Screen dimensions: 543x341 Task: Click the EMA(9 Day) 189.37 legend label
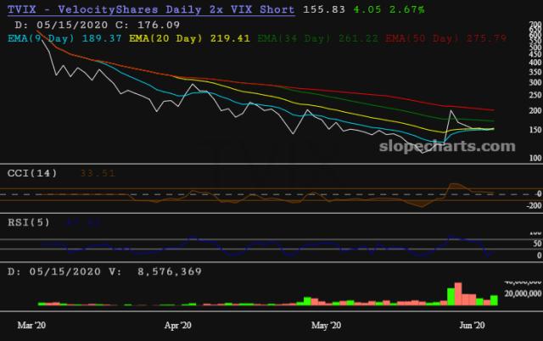coord(64,38)
